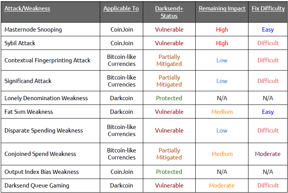
Task: Click Contextual Fingerprinting Attack text
Action: pyautogui.click(x=47, y=60)
